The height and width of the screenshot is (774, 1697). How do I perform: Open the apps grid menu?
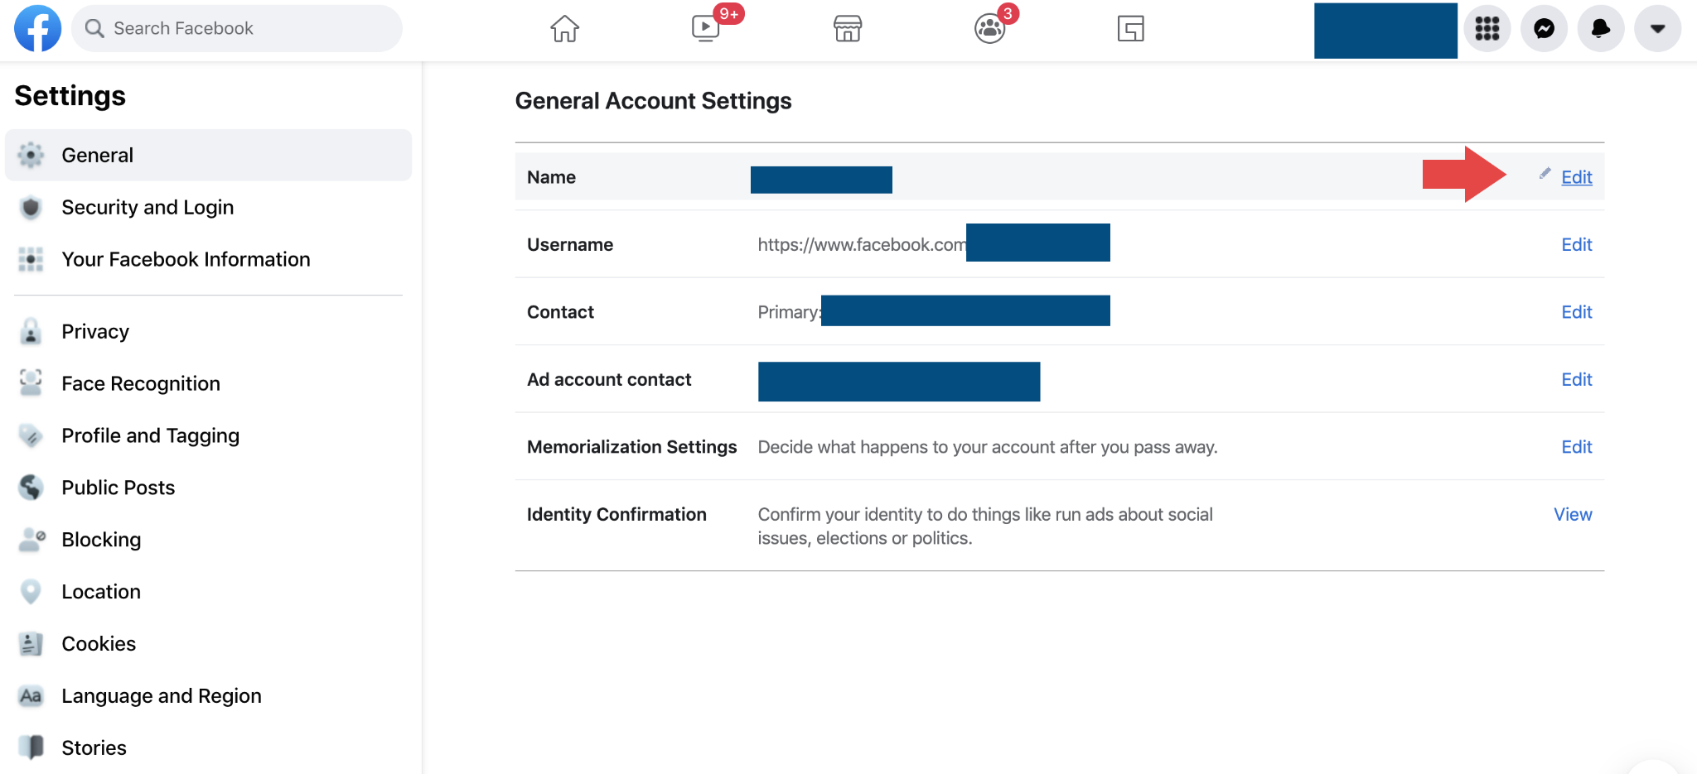click(1487, 29)
